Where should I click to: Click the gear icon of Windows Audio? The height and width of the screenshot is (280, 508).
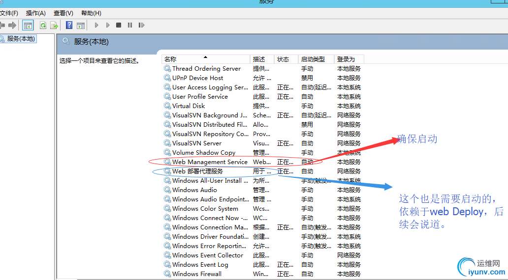pos(167,190)
